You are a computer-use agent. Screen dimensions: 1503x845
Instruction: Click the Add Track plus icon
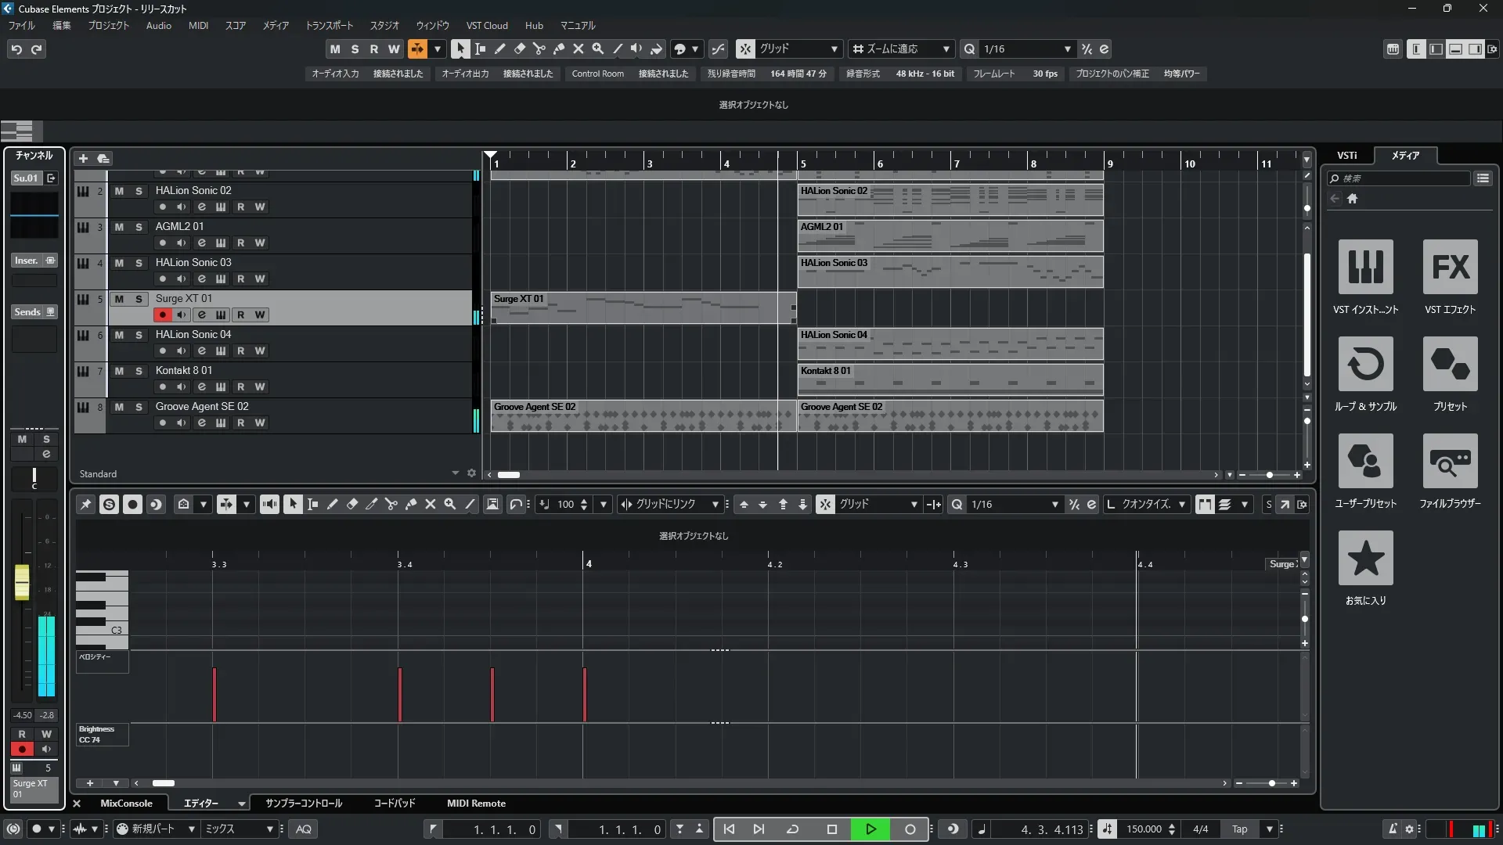83,159
